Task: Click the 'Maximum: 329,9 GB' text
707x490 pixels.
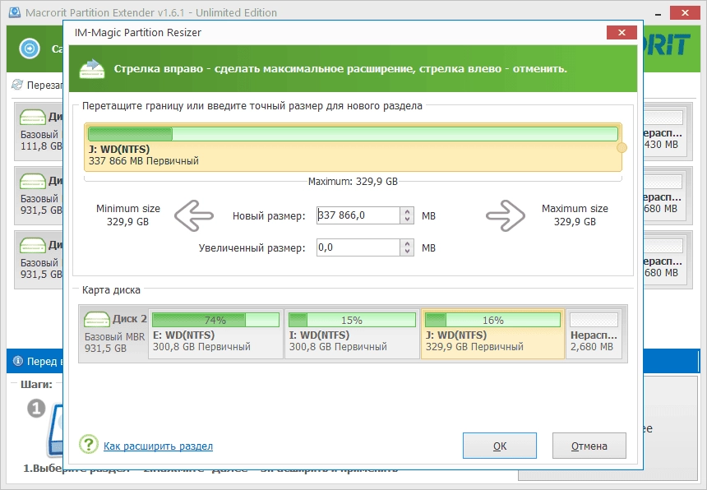Action: 353,182
